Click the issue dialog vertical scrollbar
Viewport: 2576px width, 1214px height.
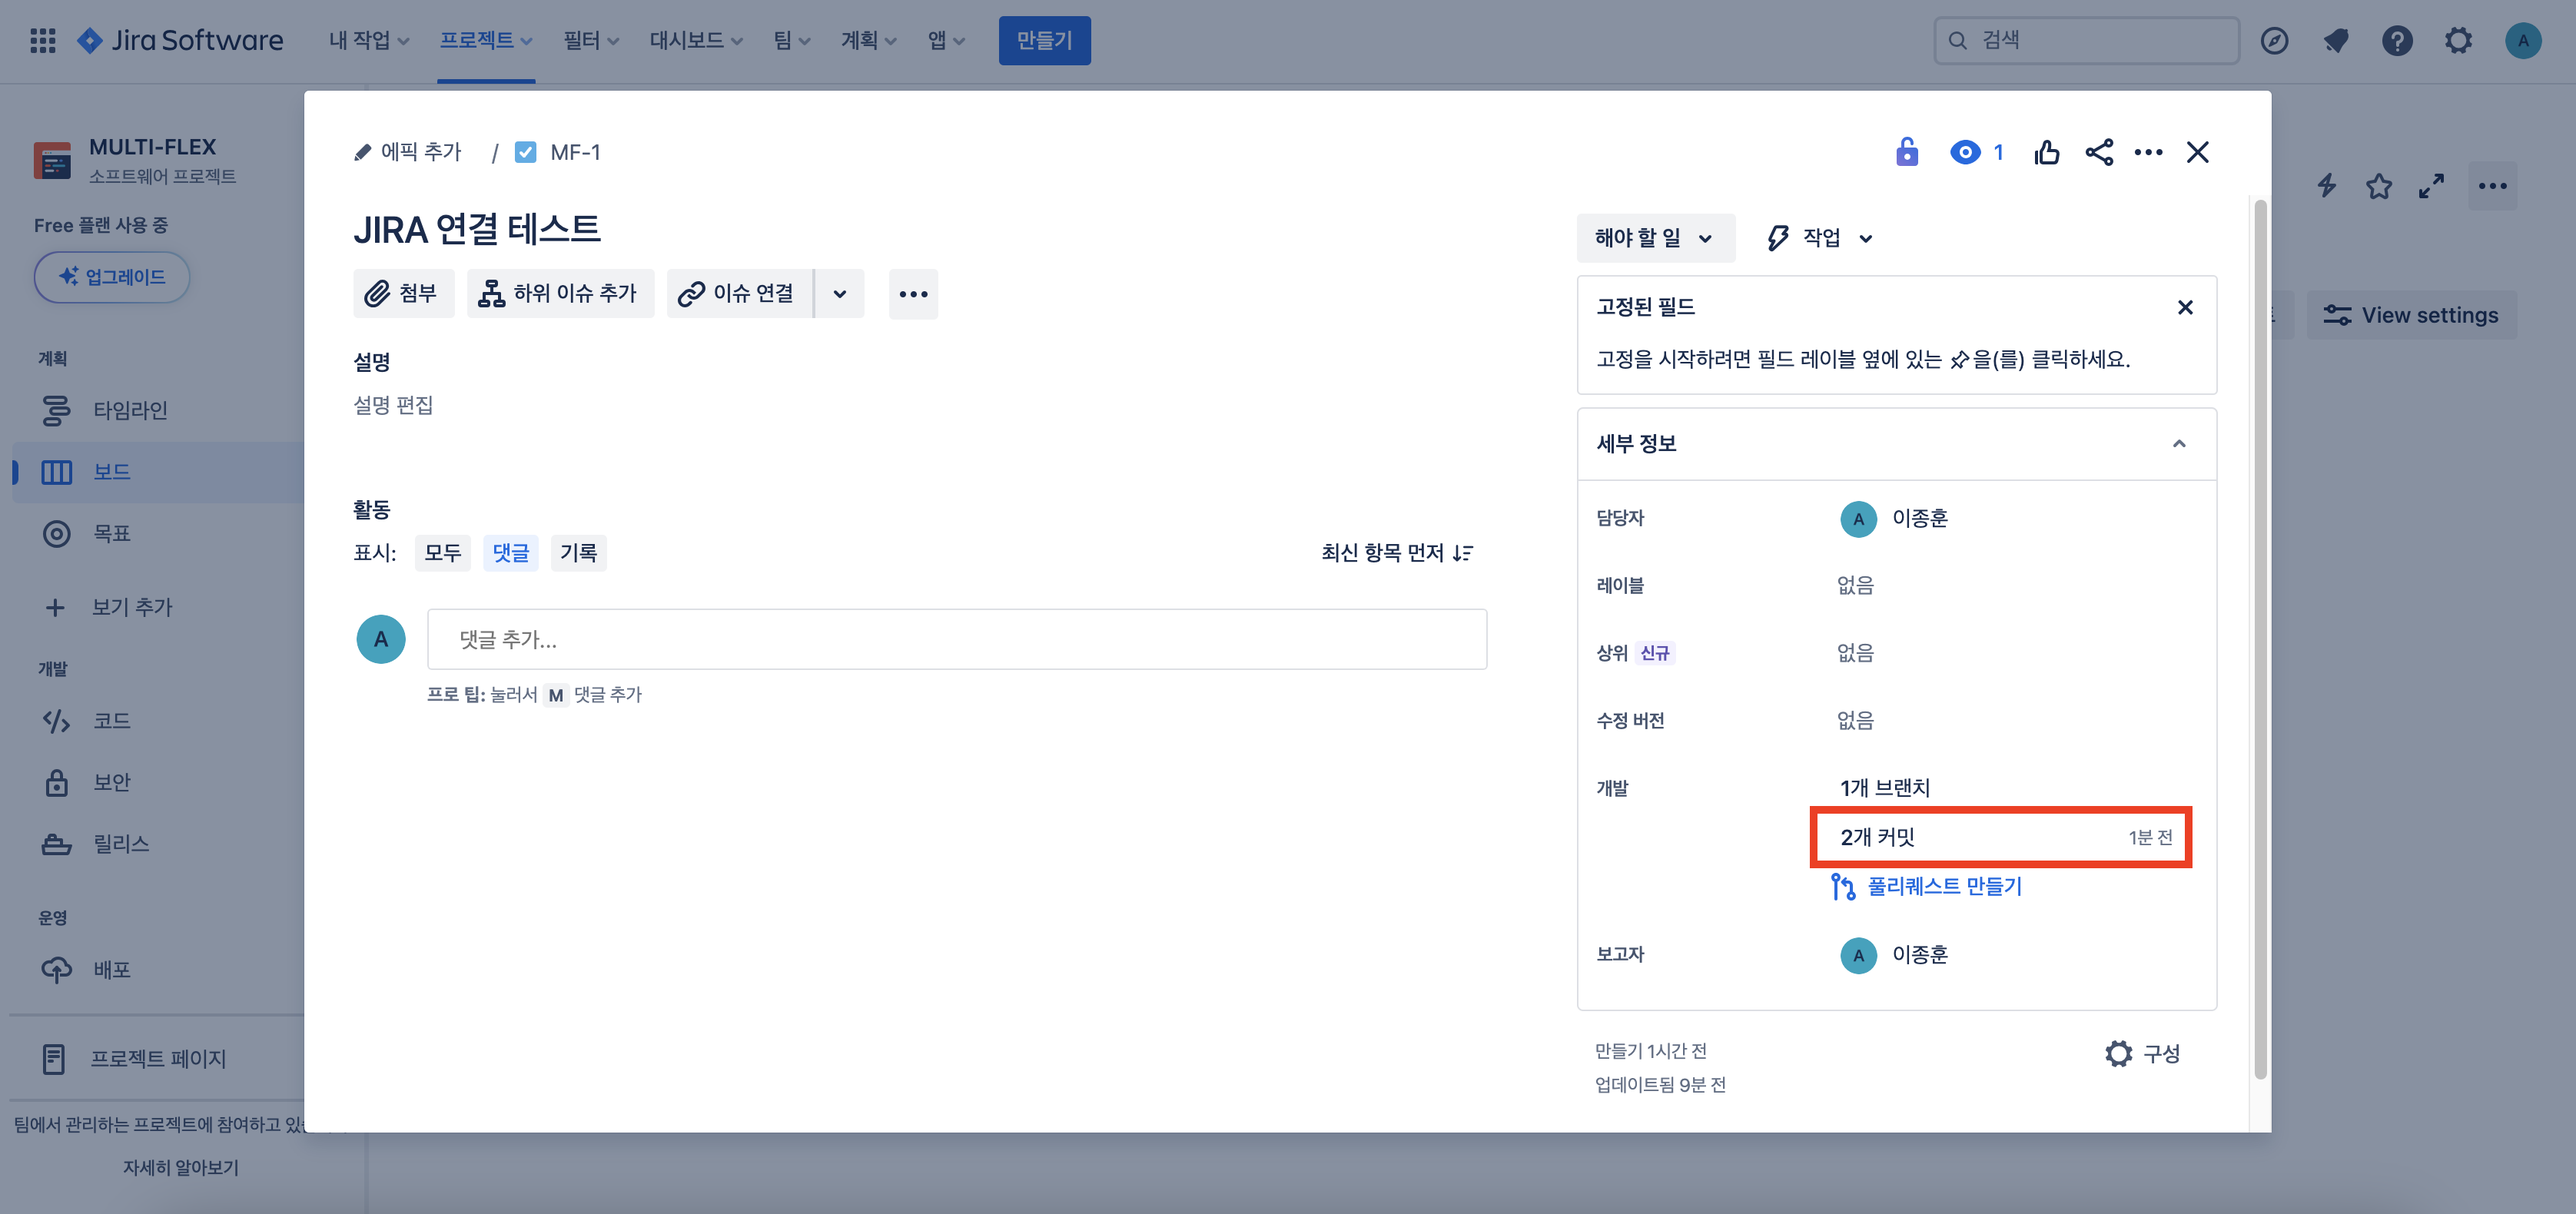click(x=2260, y=640)
